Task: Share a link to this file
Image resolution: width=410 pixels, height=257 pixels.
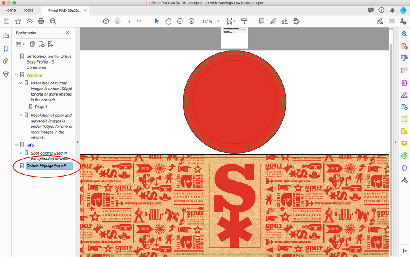Action: pos(380,21)
